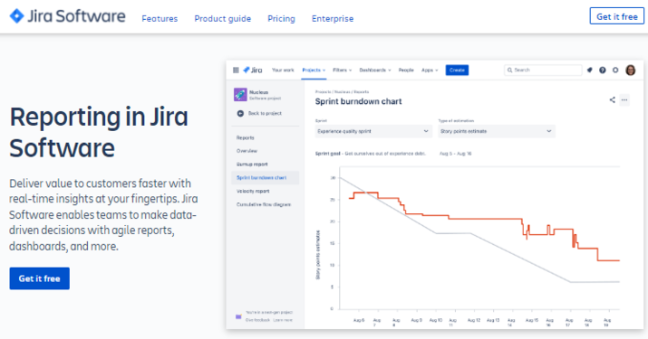Open the settings gear icon
The width and height of the screenshot is (648, 339).
pyautogui.click(x=615, y=71)
